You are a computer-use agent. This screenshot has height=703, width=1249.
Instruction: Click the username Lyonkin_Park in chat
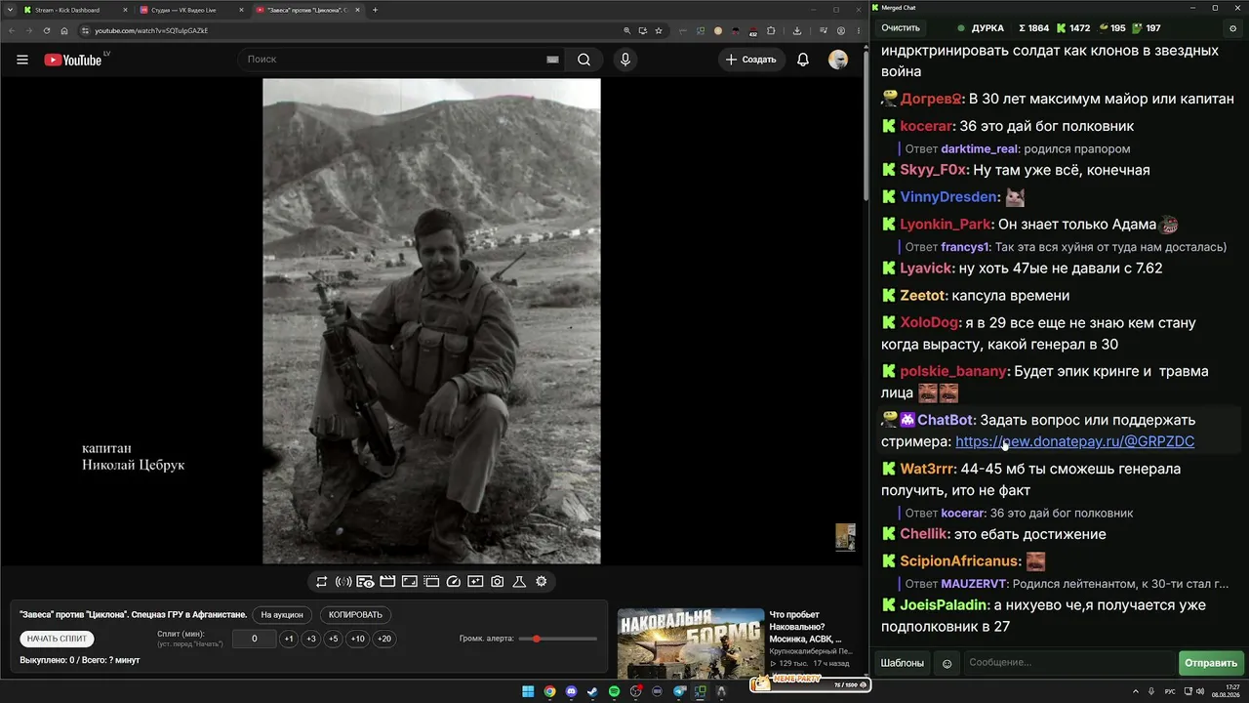click(946, 225)
